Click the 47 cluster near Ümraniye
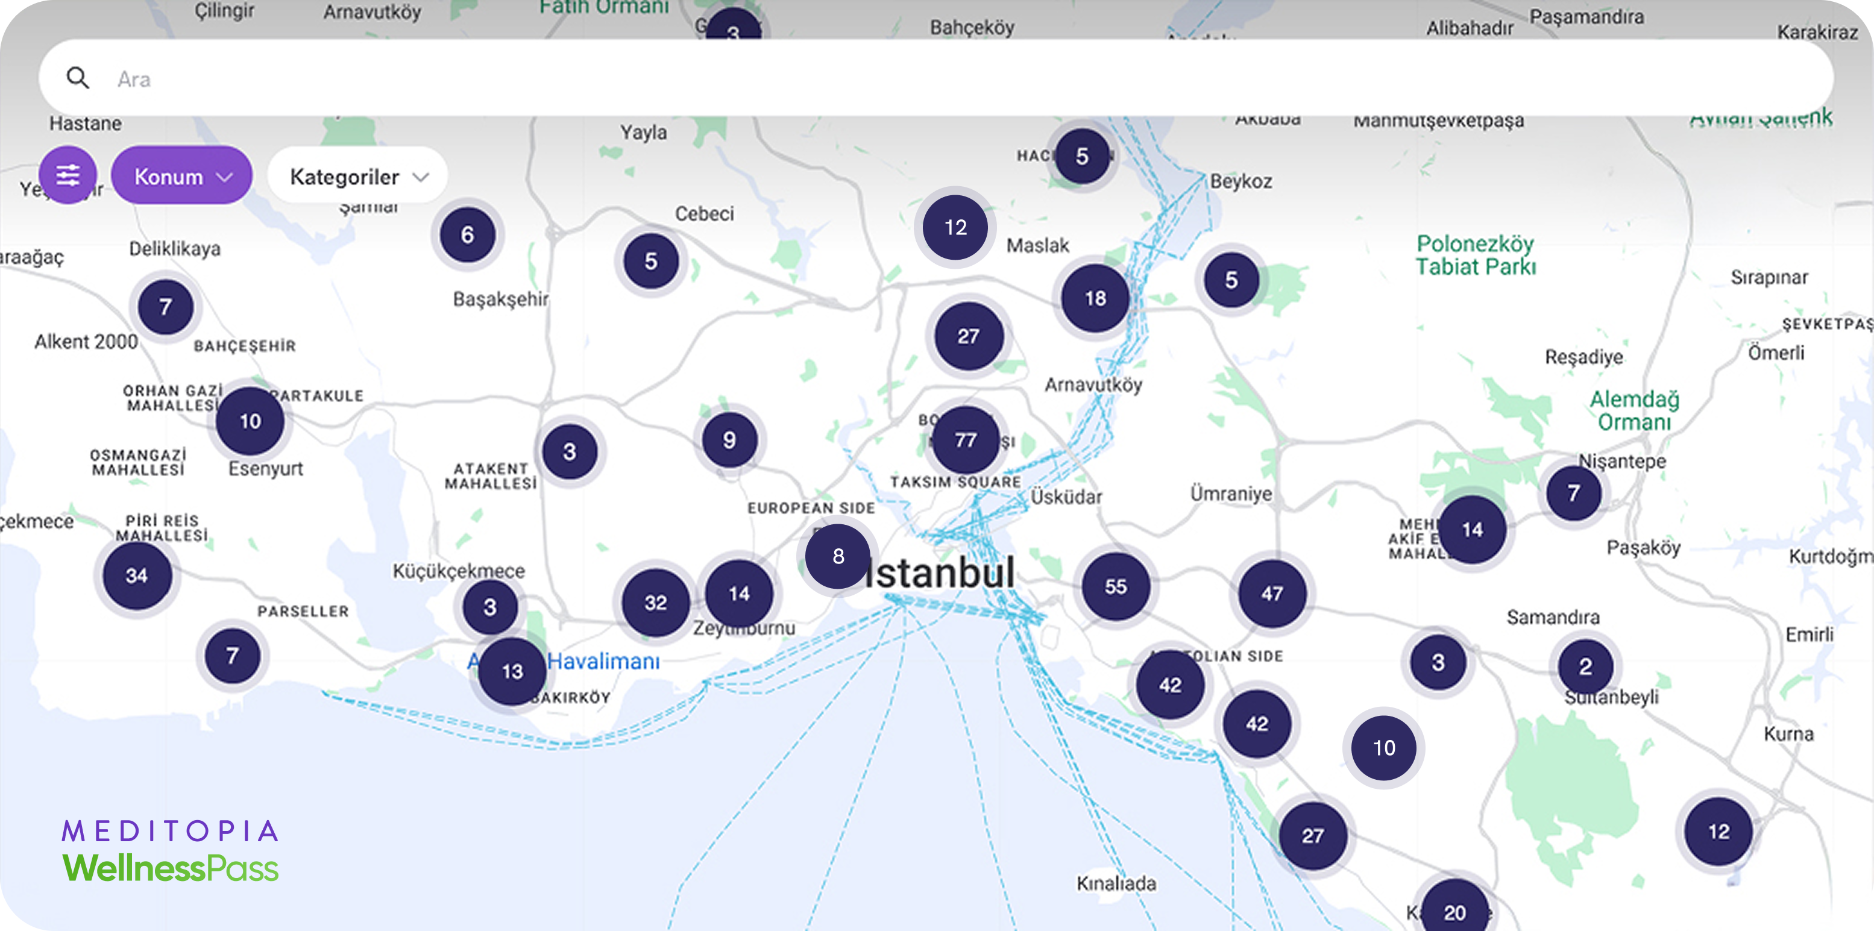1874x931 pixels. pos(1272,594)
